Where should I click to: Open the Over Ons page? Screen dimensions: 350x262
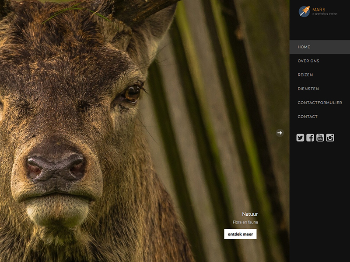point(308,61)
